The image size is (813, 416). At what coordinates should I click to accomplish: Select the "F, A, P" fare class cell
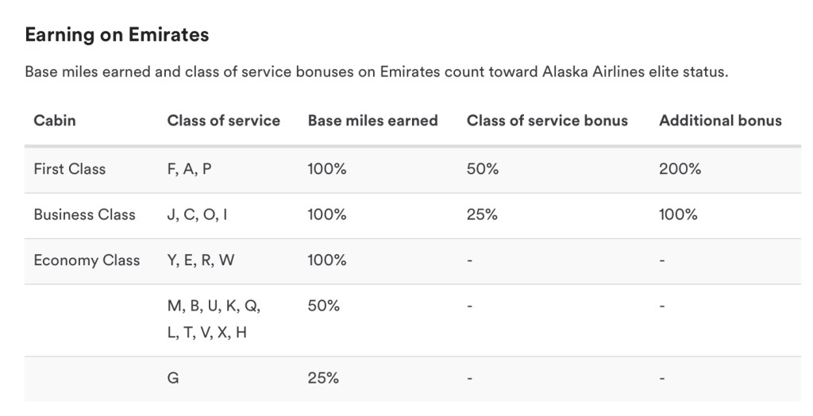pyautogui.click(x=189, y=169)
